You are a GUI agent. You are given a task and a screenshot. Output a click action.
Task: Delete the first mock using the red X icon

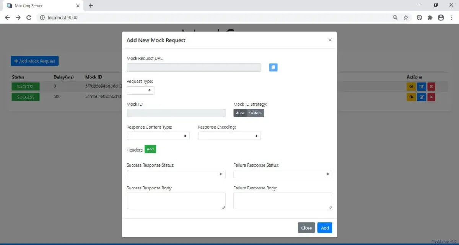[x=431, y=87]
